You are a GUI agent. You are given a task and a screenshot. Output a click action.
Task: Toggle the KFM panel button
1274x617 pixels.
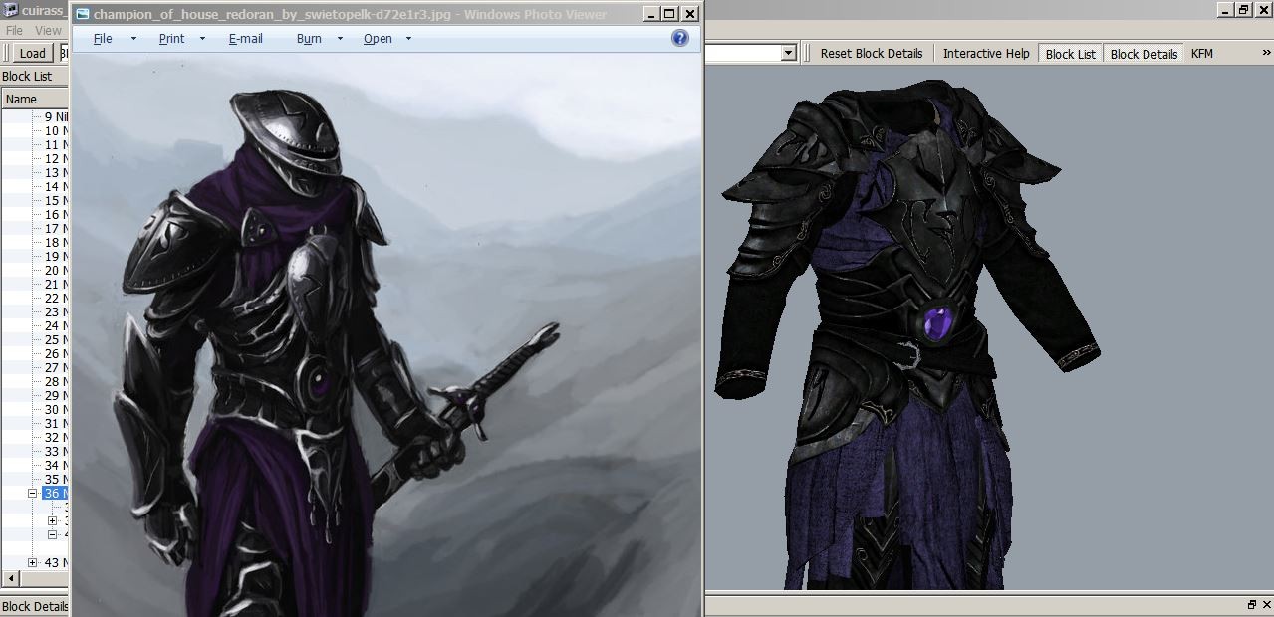point(1202,54)
